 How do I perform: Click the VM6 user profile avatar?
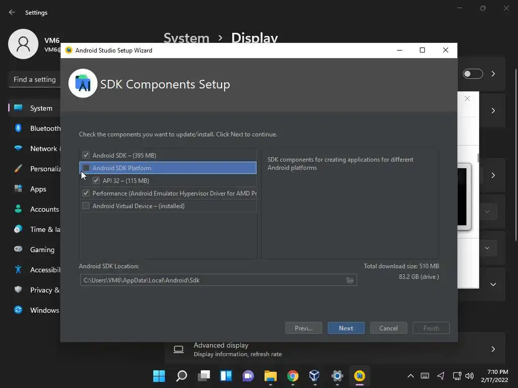(23, 44)
